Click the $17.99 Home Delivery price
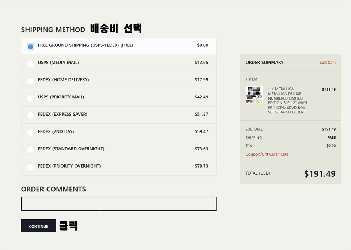The image size is (351, 250). (x=201, y=80)
